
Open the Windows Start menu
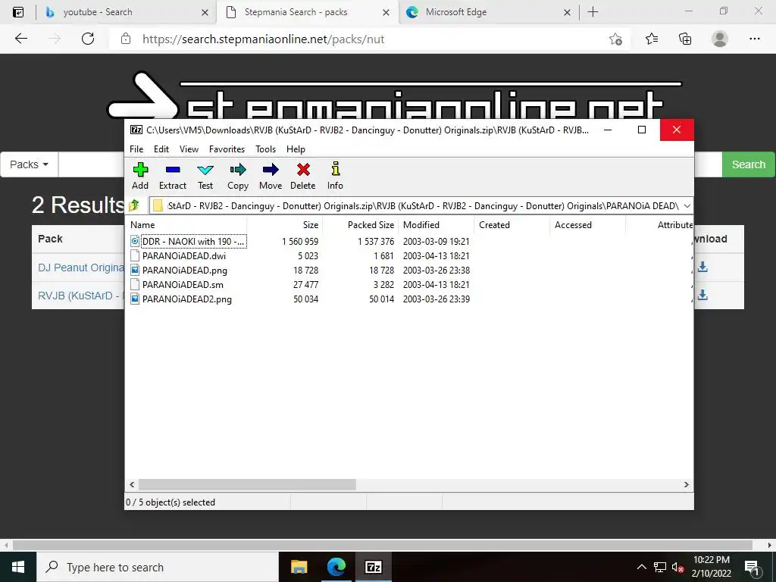pos(18,567)
